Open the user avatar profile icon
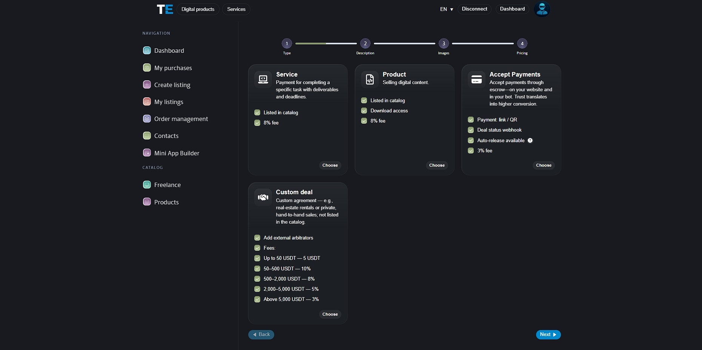The width and height of the screenshot is (702, 350). 542,9
